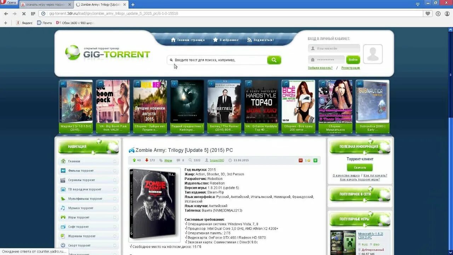Close the Zombie Army: Trilogy tab
Image resolution: width=453 pixels, height=255 pixels.
[125, 5]
